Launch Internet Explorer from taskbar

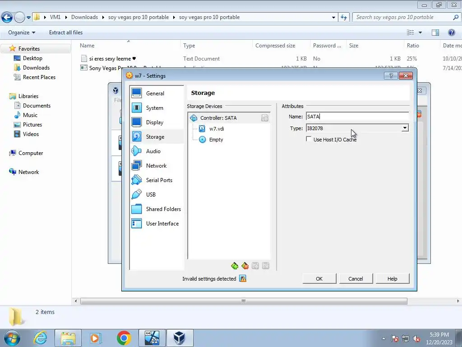click(40, 338)
